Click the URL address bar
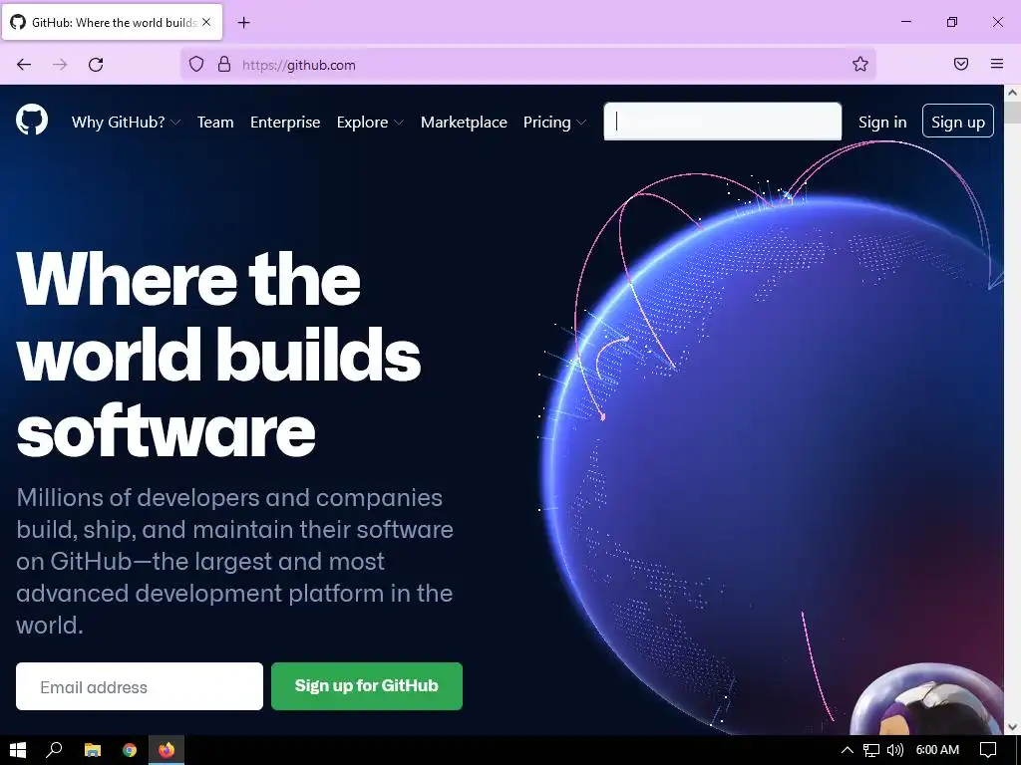Screen dimensions: 1021x765 click(527, 65)
